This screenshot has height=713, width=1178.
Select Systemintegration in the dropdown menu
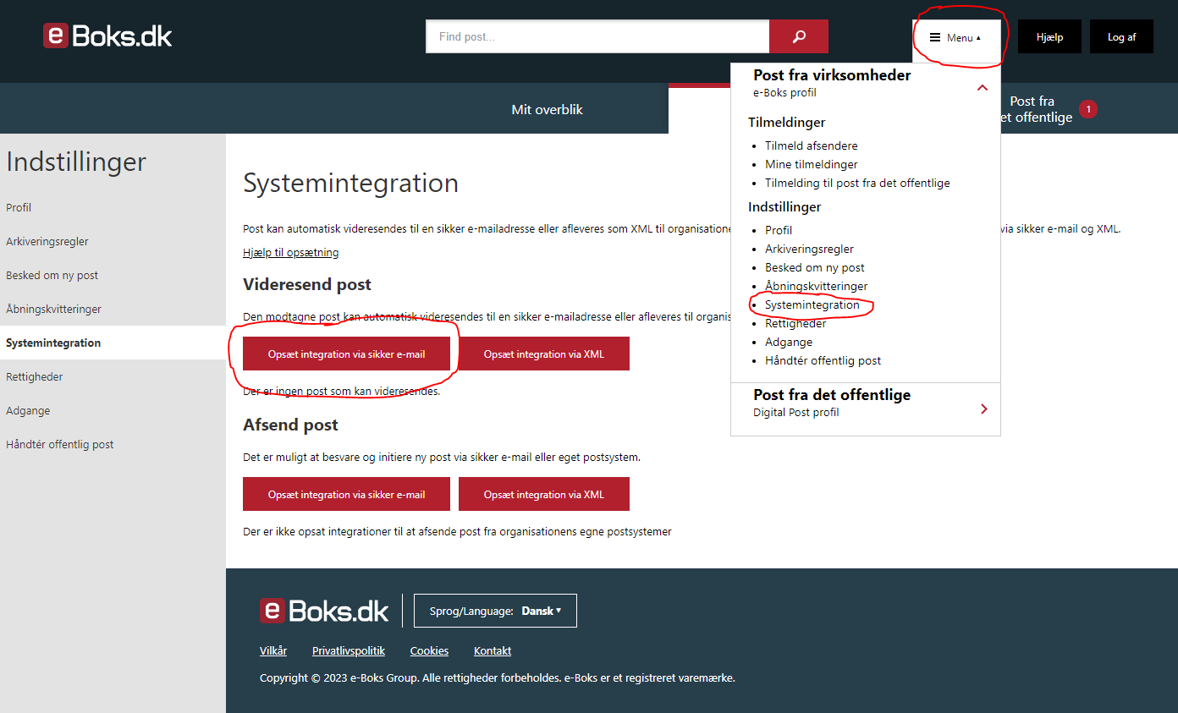[812, 304]
